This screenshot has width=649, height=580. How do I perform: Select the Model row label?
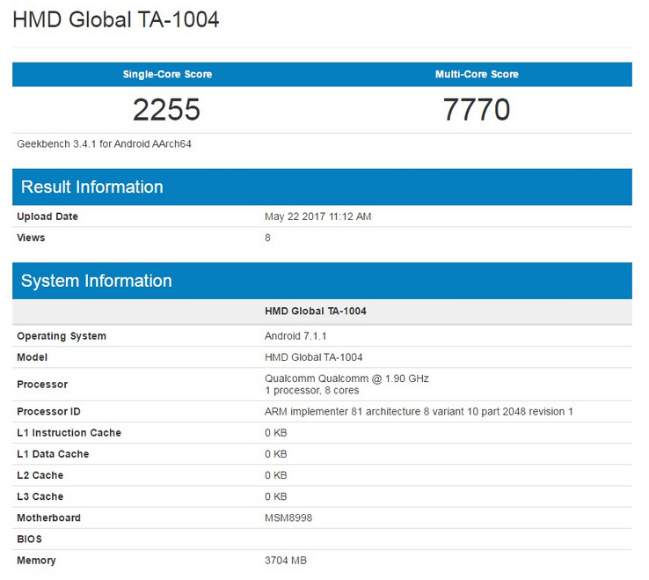click(x=32, y=357)
